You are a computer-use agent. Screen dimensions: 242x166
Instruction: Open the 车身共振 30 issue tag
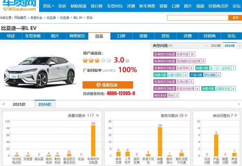pos(174,54)
